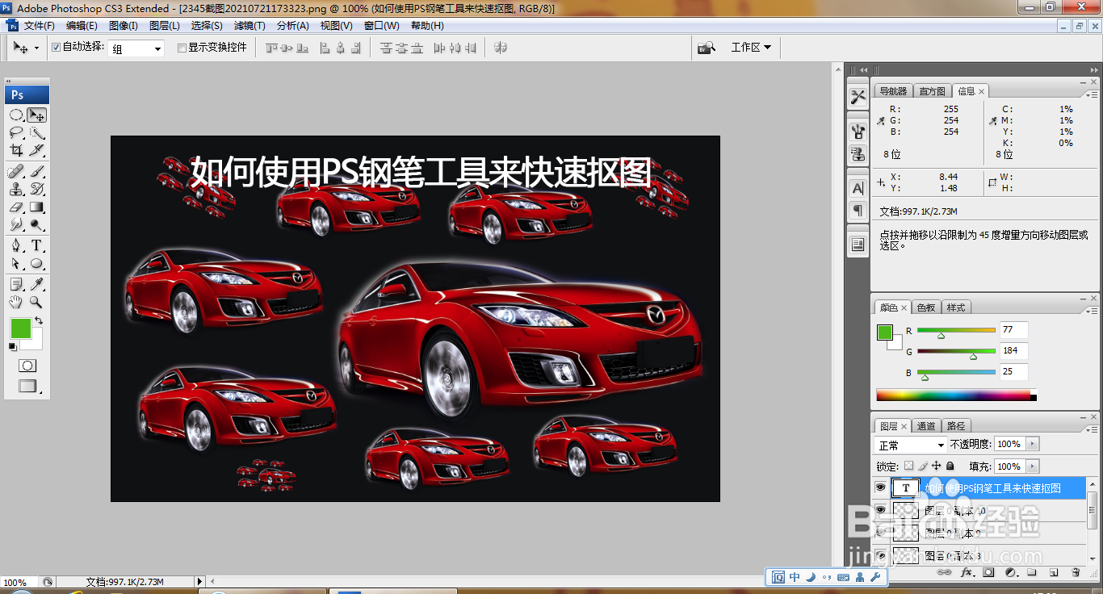Open the workspace (工作区) dropdown
Image resolution: width=1103 pixels, height=594 pixels.
(751, 48)
